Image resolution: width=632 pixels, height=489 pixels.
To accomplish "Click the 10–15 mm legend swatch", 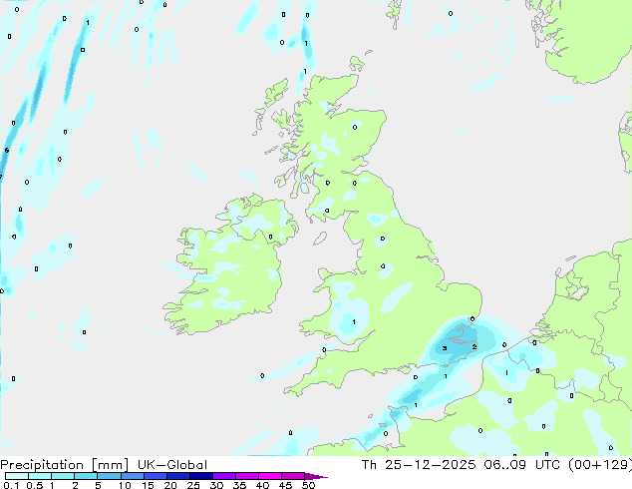I will (133, 476).
